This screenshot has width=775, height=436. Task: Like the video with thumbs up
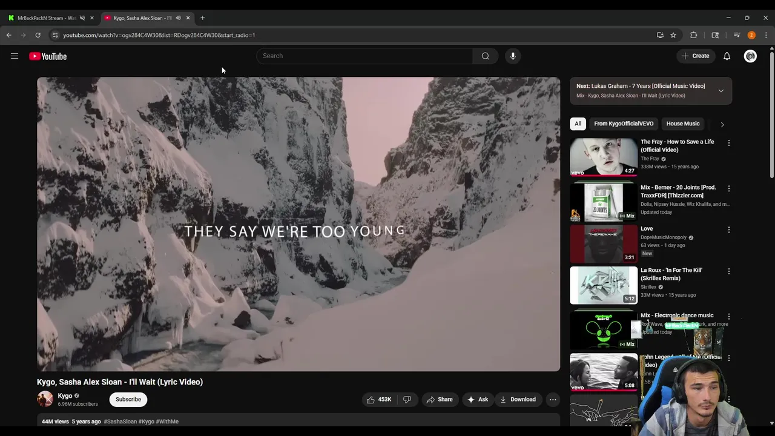(378, 400)
